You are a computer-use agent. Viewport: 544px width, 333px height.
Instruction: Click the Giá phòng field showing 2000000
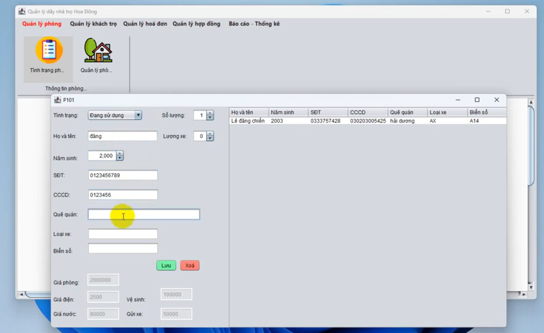103,280
